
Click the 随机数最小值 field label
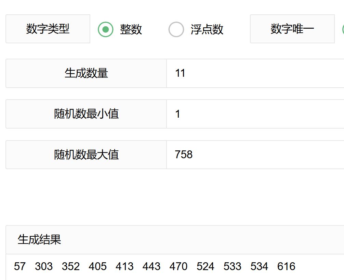pyautogui.click(x=86, y=114)
